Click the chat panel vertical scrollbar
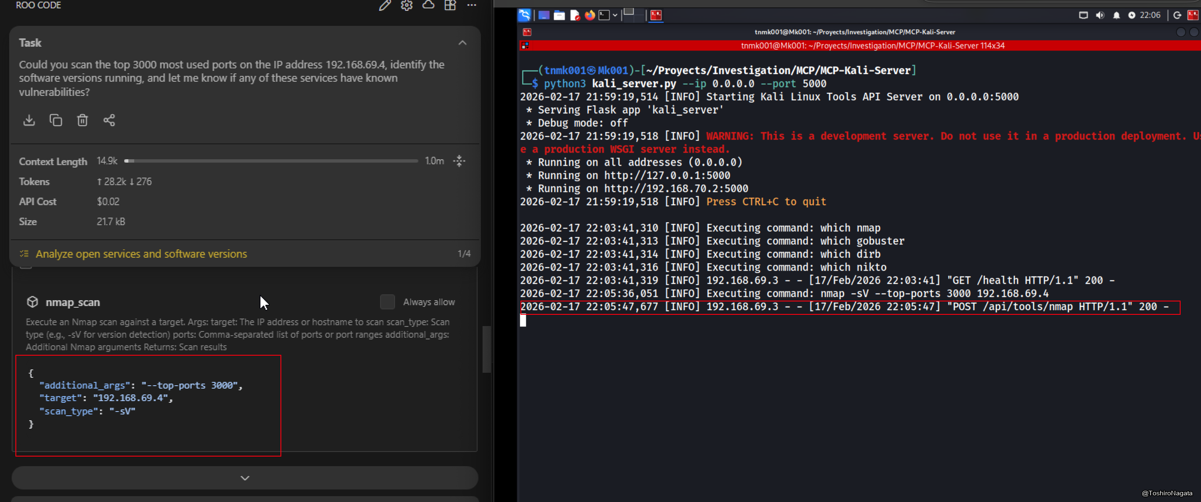 coord(486,349)
